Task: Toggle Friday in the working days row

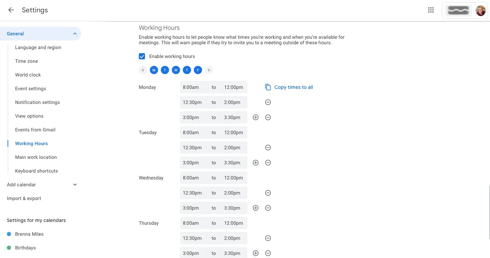Action: click(x=198, y=70)
